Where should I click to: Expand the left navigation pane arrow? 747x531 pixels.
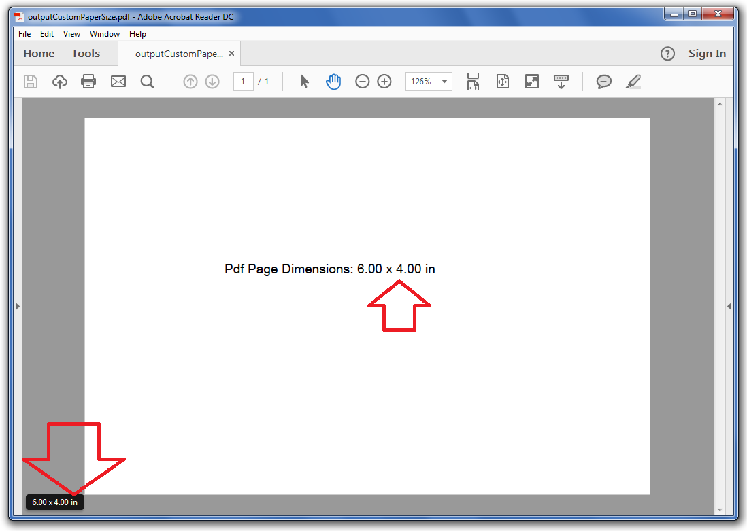[x=17, y=306]
